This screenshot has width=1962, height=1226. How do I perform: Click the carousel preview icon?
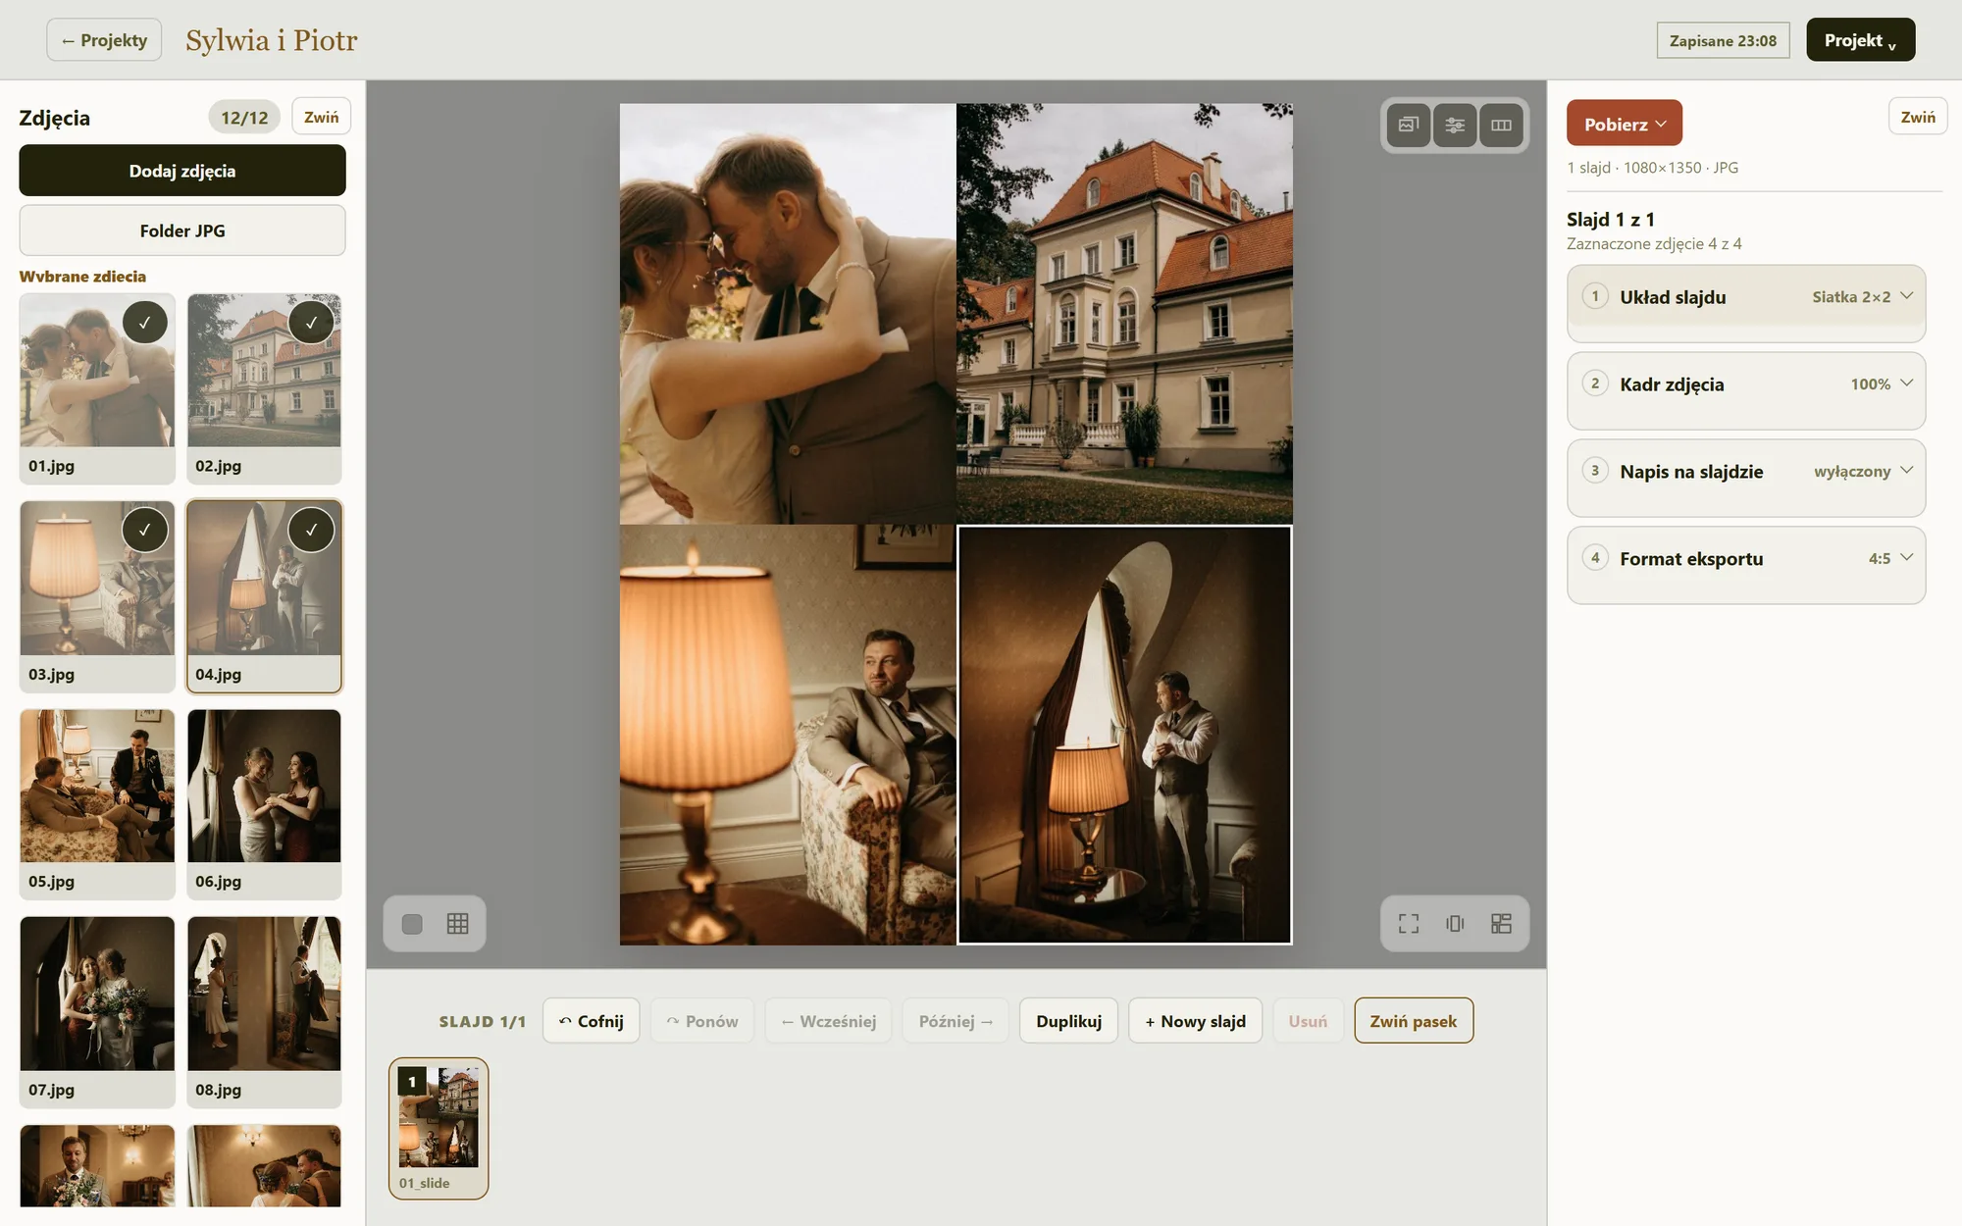tap(1455, 924)
